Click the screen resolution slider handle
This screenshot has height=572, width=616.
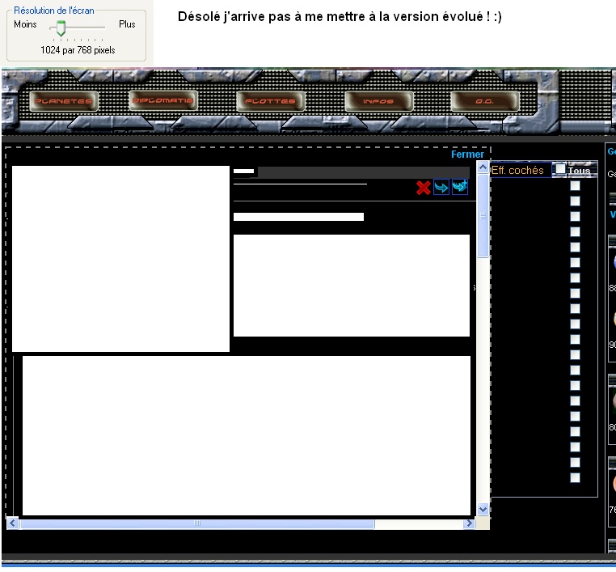[61, 28]
